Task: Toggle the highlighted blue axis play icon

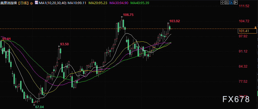Action: [231, 2]
